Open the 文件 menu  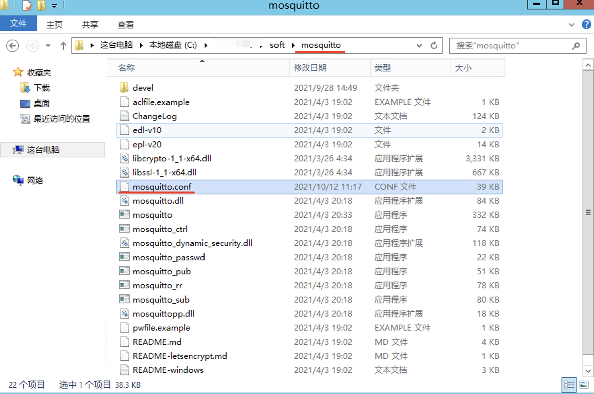coord(18,24)
